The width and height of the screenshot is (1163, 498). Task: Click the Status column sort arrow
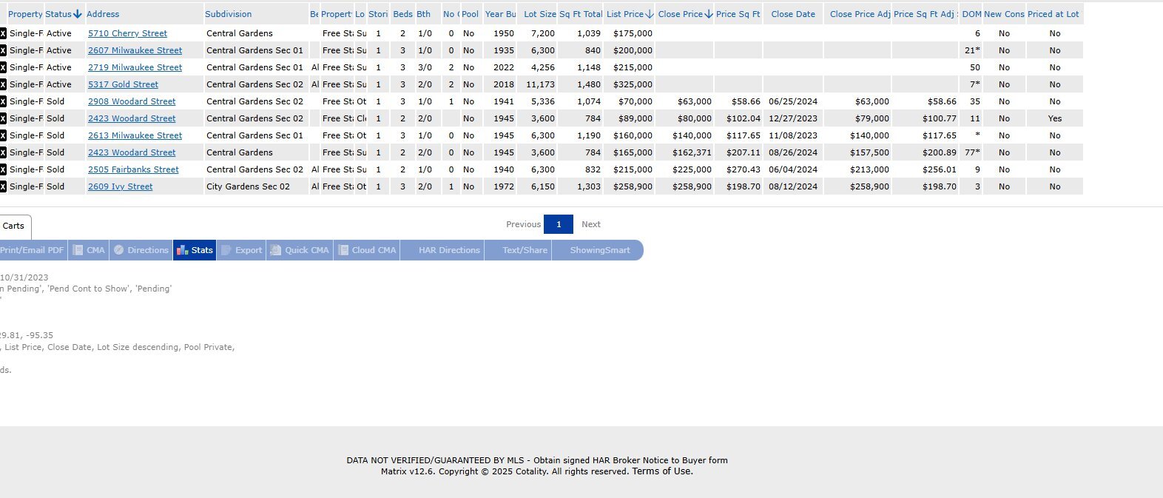pyautogui.click(x=78, y=14)
